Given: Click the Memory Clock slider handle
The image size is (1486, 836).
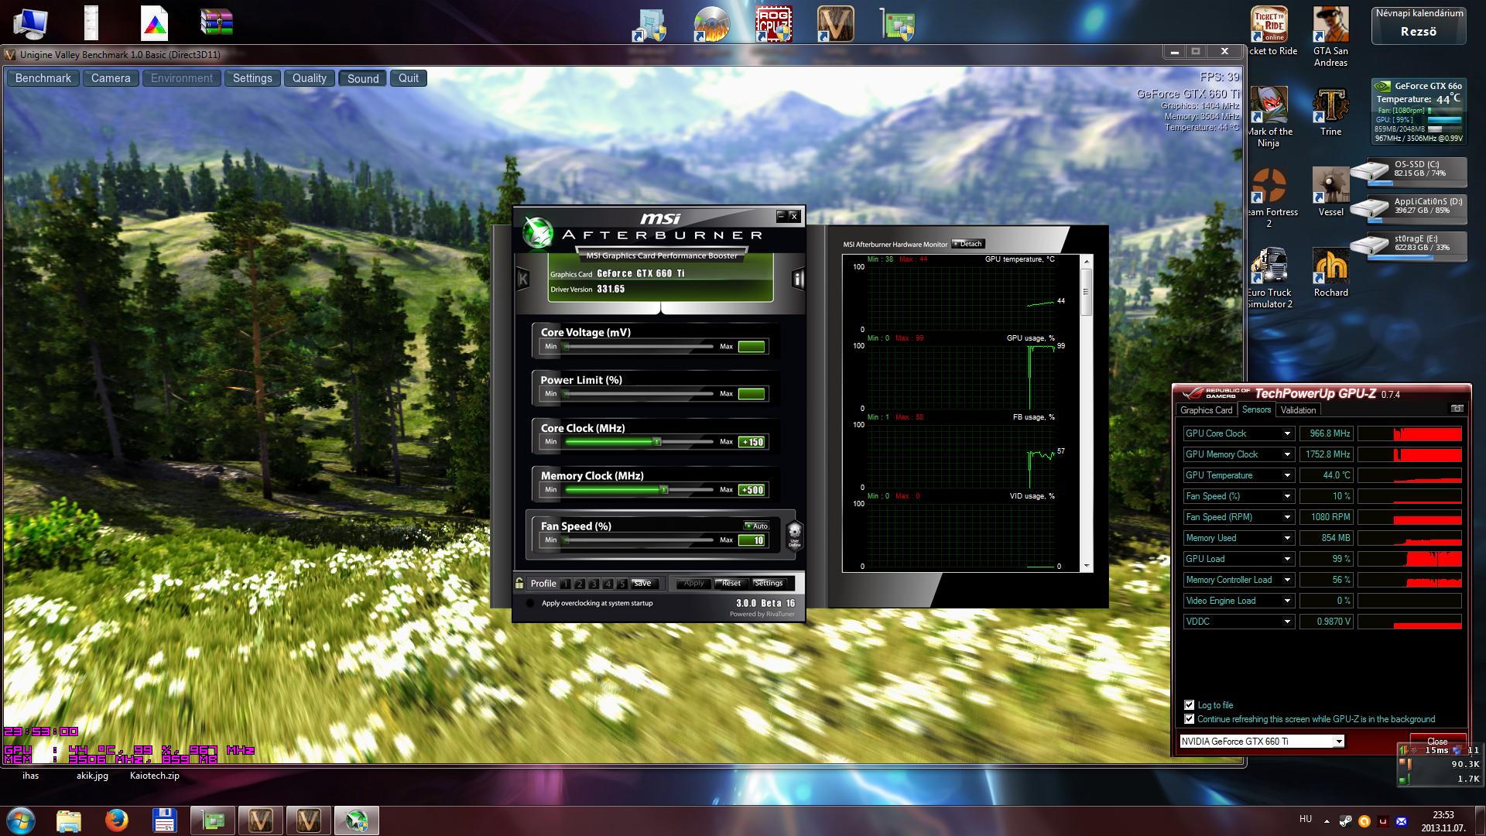Looking at the screenshot, I should pos(664,490).
